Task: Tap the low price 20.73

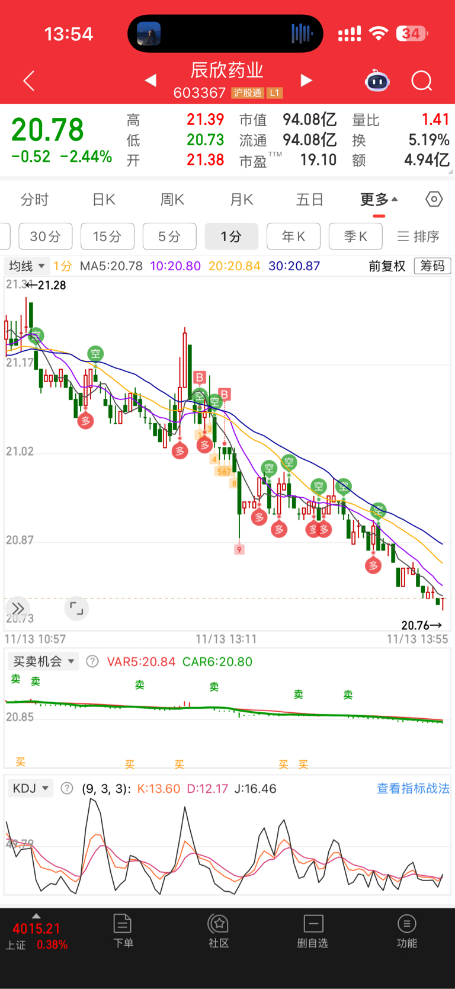Action: [x=205, y=140]
